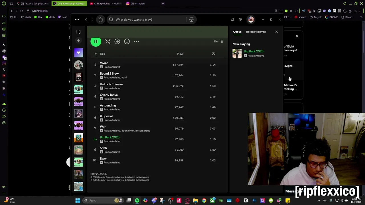This screenshot has height=205, width=365.
Task: Switch to the Queue tab
Action: (237, 32)
